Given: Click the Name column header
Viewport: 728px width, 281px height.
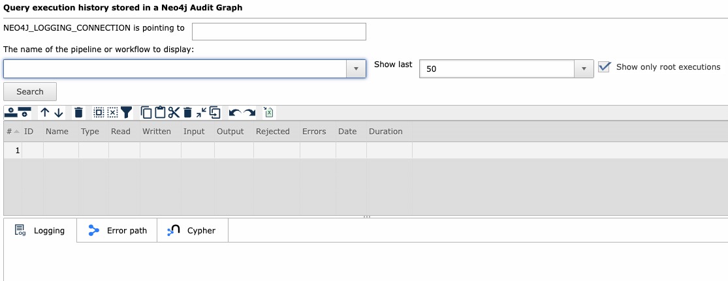Looking at the screenshot, I should [61, 131].
